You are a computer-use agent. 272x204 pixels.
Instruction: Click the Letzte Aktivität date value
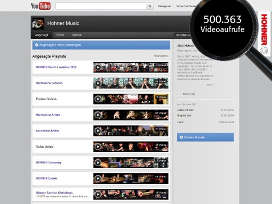pyautogui.click(x=227, y=110)
